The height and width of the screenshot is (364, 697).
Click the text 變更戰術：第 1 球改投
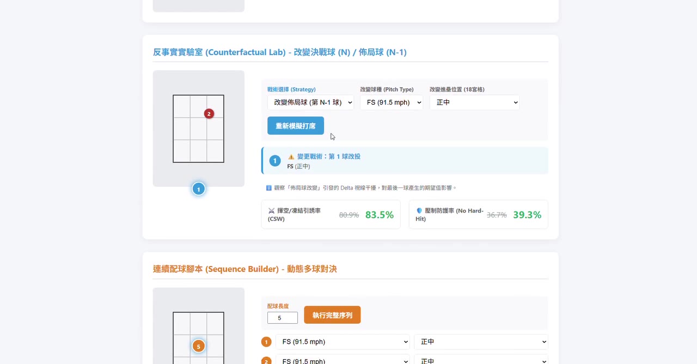[x=329, y=156]
